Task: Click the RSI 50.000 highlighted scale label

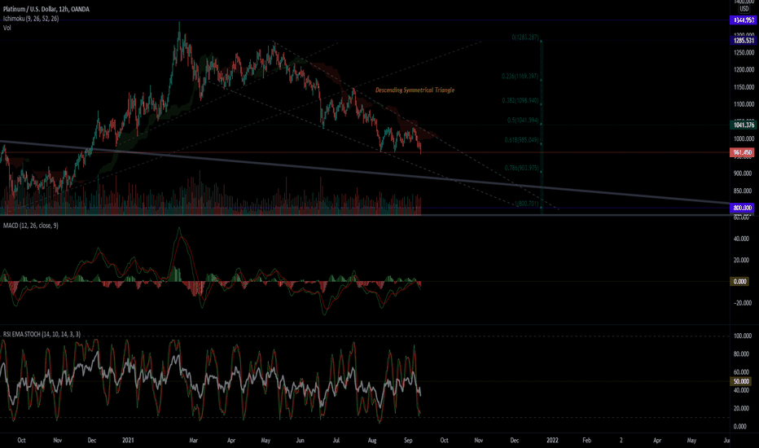Action: 740,382
